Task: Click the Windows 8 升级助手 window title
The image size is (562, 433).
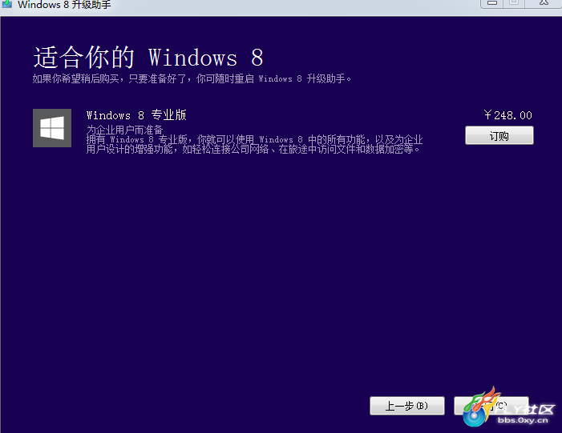Action: pyautogui.click(x=64, y=5)
